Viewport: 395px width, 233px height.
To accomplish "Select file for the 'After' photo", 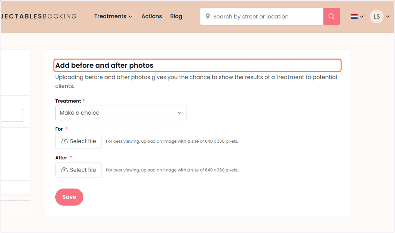I will 78,170.
